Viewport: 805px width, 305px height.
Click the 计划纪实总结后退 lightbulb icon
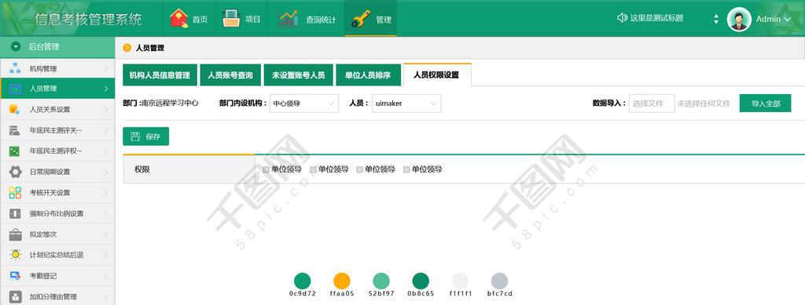[x=16, y=254]
